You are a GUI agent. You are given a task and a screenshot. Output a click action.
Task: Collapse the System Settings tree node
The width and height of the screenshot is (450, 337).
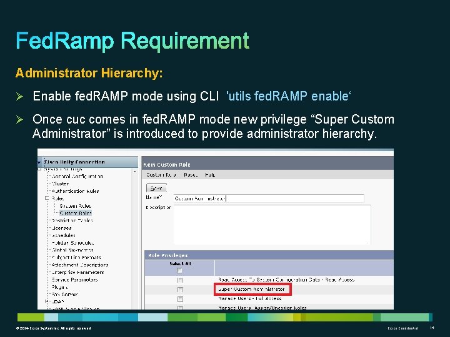tap(39, 169)
